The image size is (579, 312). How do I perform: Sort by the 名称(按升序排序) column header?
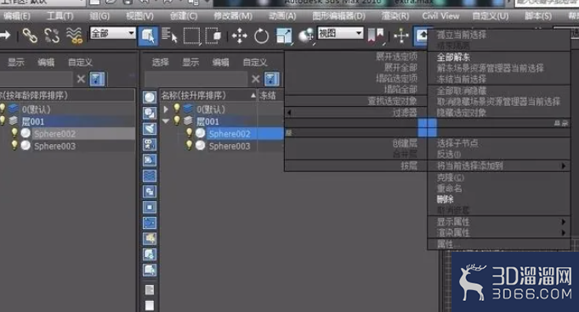pyautogui.click(x=208, y=96)
